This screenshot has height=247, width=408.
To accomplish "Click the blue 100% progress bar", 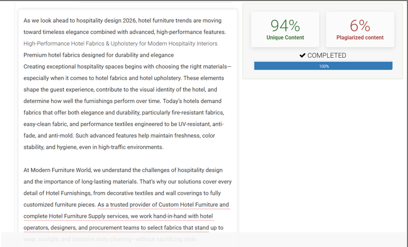I will [323, 66].
